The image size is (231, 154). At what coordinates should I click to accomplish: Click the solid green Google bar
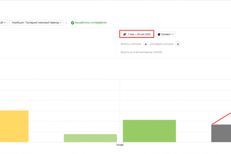coord(149,131)
